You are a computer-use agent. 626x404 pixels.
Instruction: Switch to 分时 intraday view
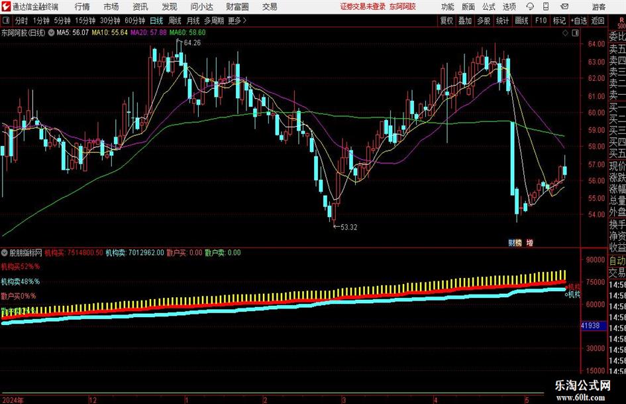coord(22,21)
